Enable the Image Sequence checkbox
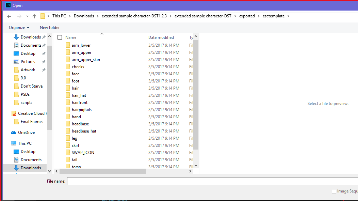358x201 pixels. pyautogui.click(x=334, y=191)
